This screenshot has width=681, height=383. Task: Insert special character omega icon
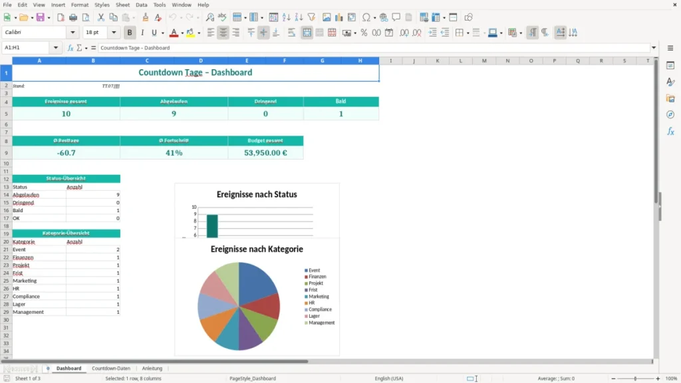(366, 17)
